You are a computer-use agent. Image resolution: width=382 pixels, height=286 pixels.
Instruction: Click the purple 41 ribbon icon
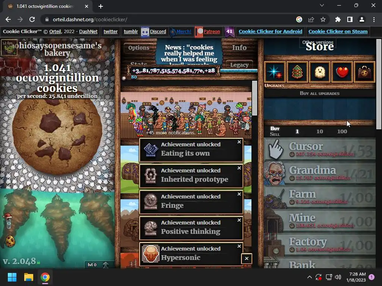coord(229,32)
